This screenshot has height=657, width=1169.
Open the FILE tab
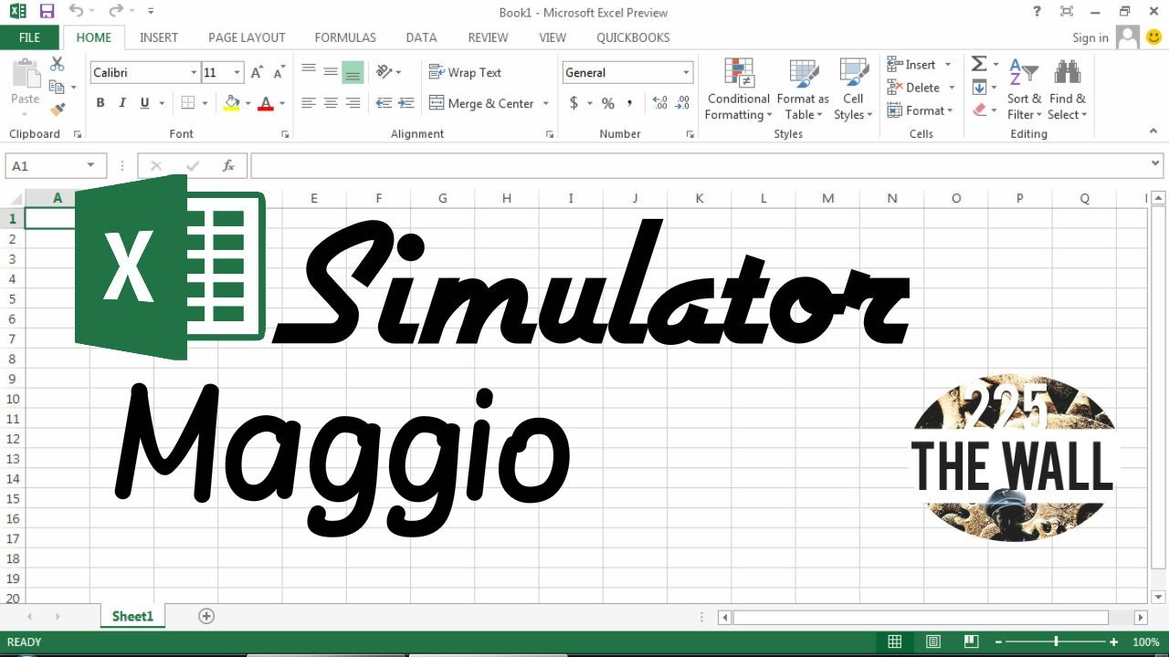29,37
